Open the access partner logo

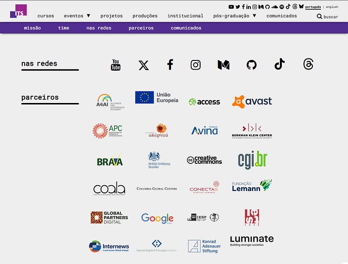204,102
